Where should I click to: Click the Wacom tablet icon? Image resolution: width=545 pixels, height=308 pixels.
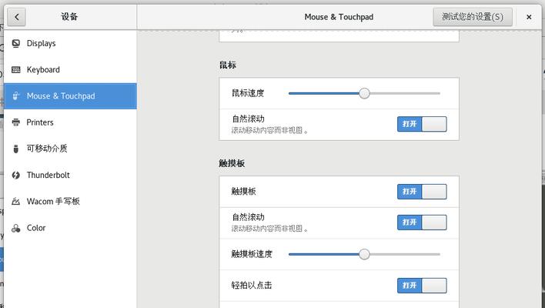click(15, 201)
